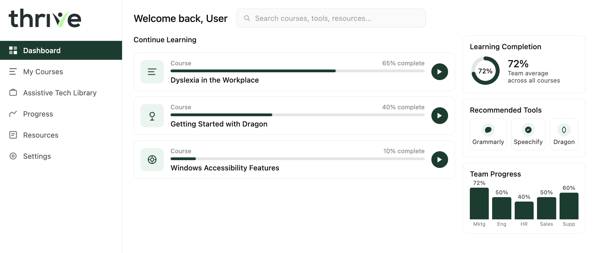Open the Speechify recommended tool
Screen dimensions: 593x253
(x=528, y=134)
